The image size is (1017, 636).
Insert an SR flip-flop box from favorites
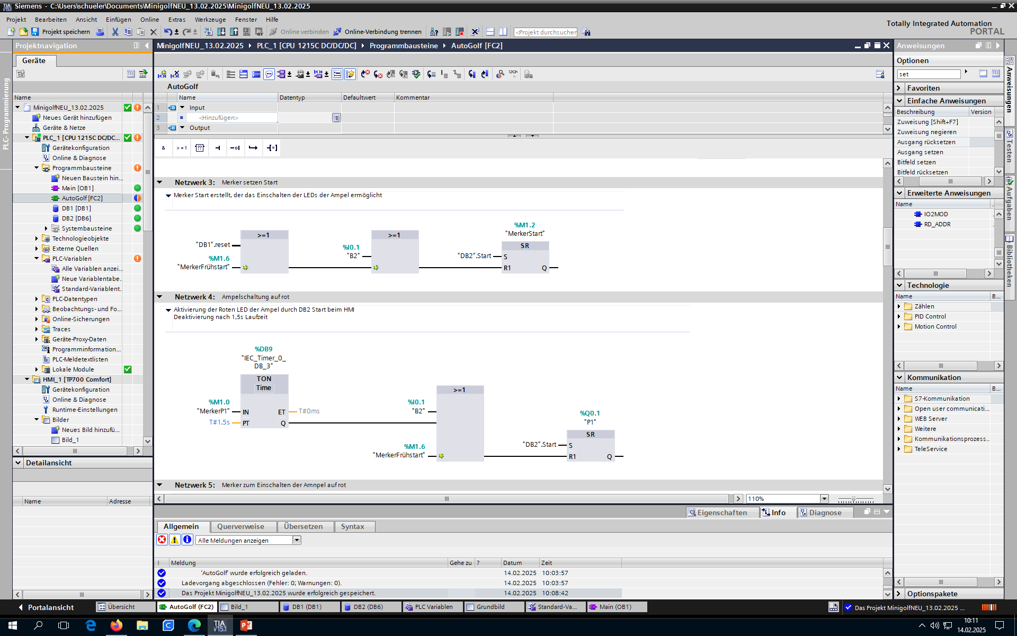click(199, 148)
